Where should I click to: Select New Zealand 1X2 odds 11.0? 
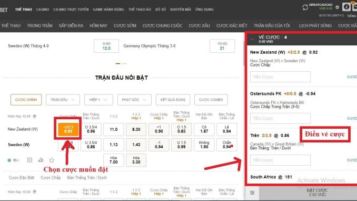pyautogui.click(x=113, y=129)
